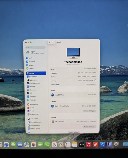
Task: Open Notes from the Dock
Action: (75, 145)
